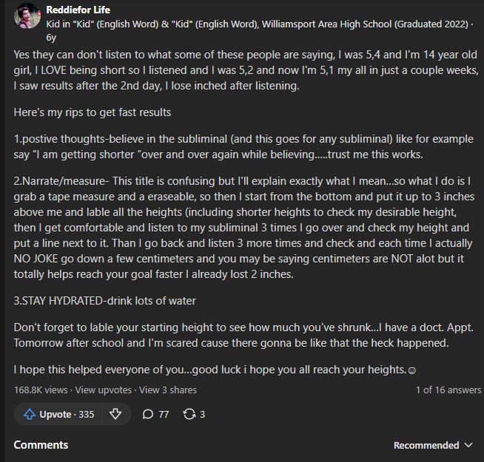Click the Comments section heading
Image resolution: width=484 pixels, height=462 pixels.
click(41, 445)
